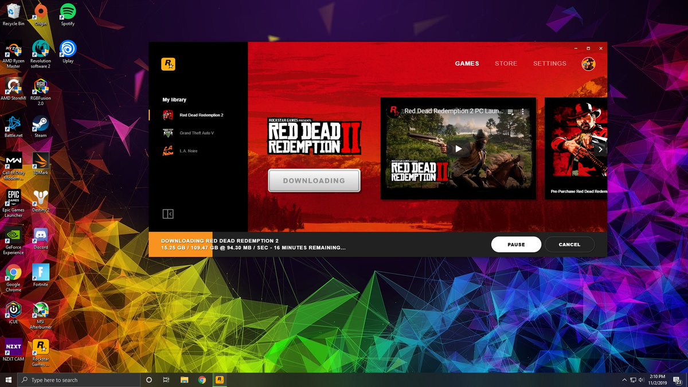Viewport: 688px width, 387px height.
Task: Open NZXT CAM desktop icon
Action: pyautogui.click(x=13, y=350)
